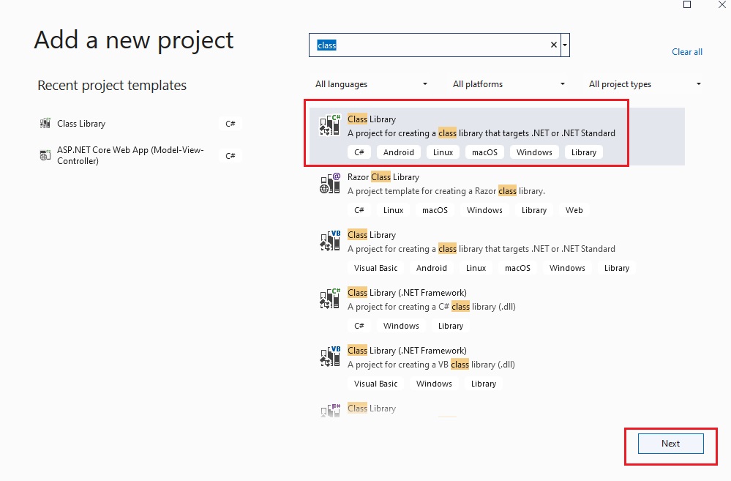Click the C# tag of Class Library (.NET Framework)
The image size is (731, 481).
pyautogui.click(x=359, y=326)
